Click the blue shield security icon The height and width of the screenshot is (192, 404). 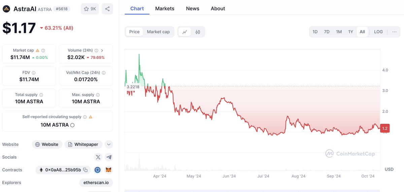(x=97, y=170)
